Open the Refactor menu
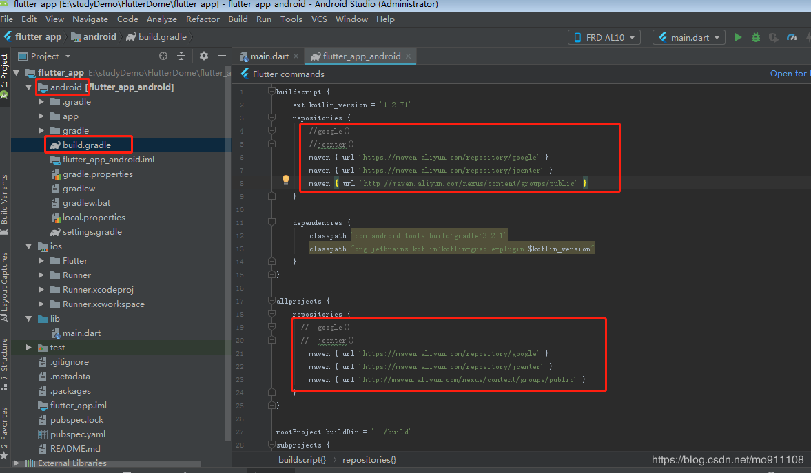This screenshot has width=811, height=473. [203, 19]
